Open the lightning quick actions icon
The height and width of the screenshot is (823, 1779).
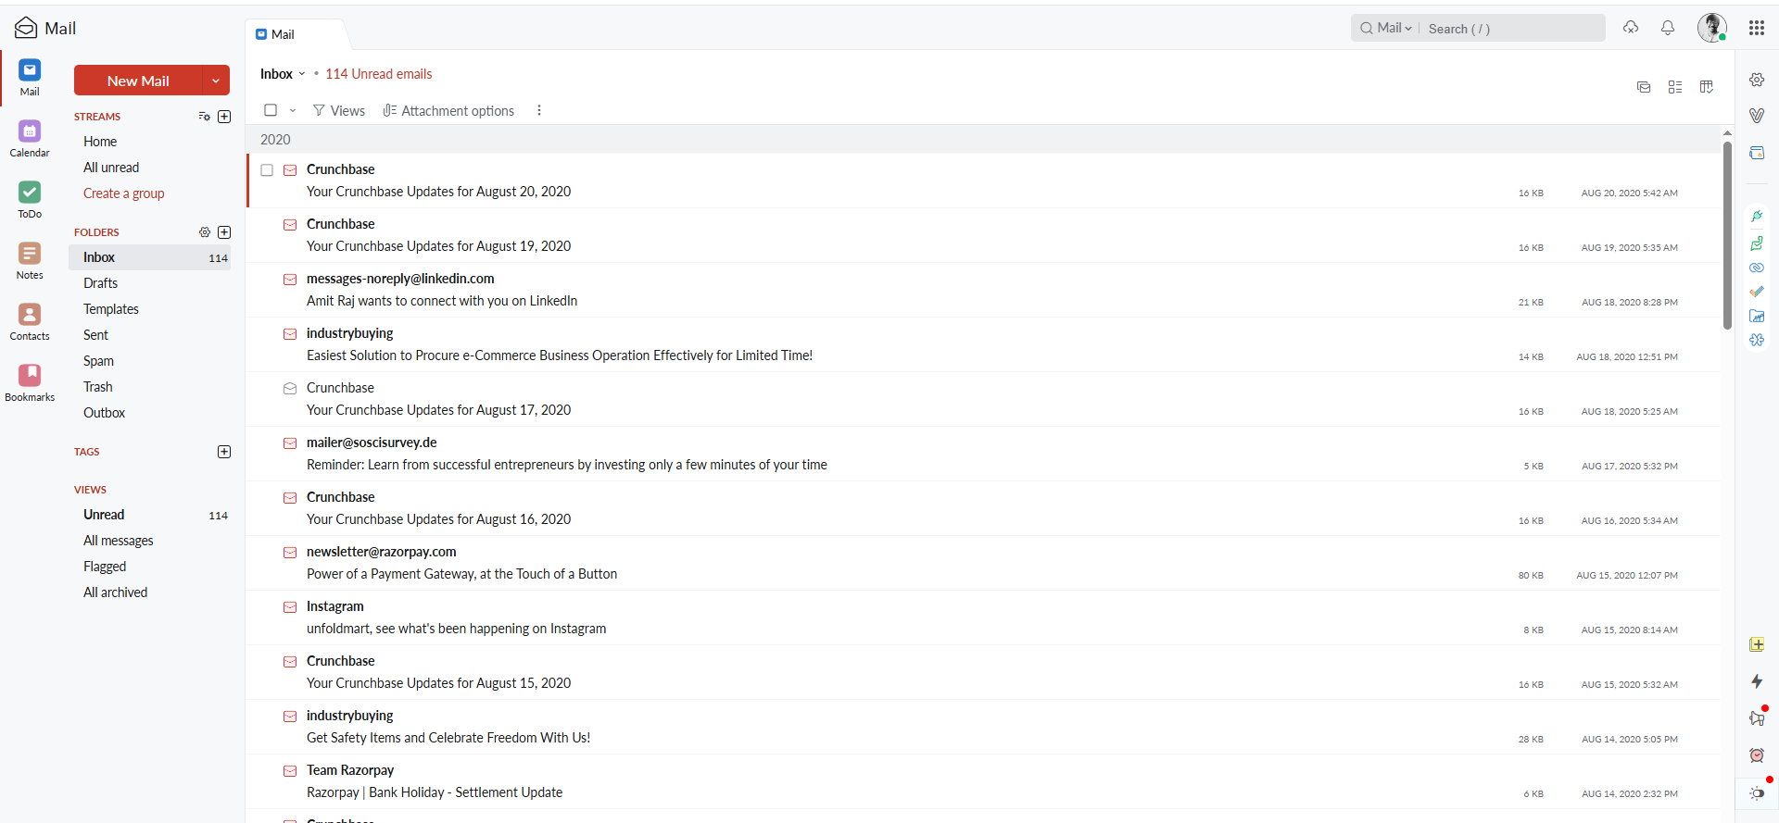[1757, 681]
